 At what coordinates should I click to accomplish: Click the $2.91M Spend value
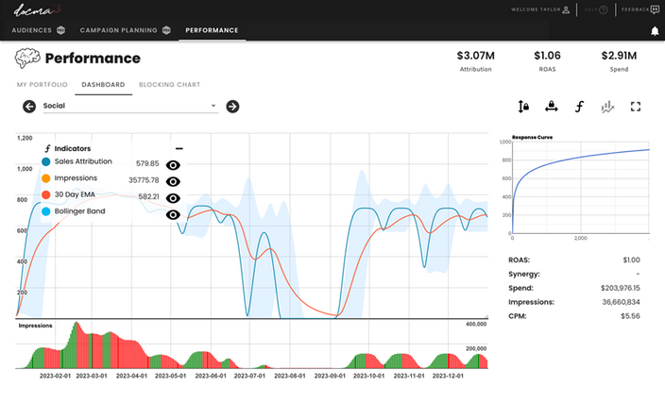point(619,56)
